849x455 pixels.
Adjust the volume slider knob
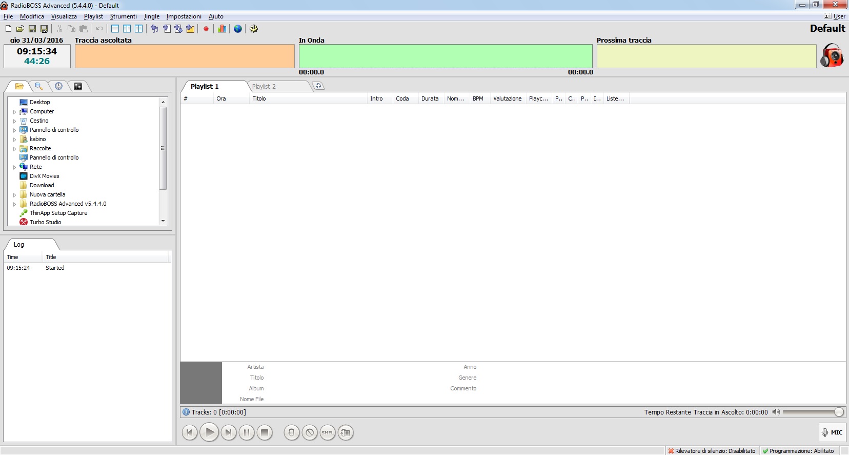click(x=839, y=412)
